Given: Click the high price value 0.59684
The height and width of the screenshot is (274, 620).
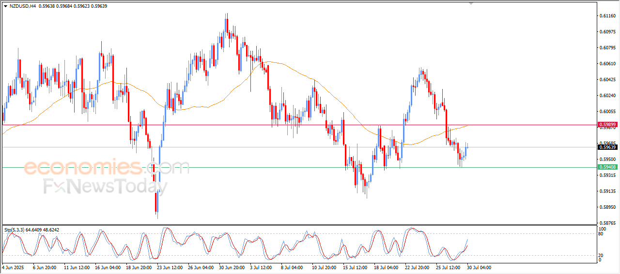Looking at the screenshot, I should (x=65, y=6).
